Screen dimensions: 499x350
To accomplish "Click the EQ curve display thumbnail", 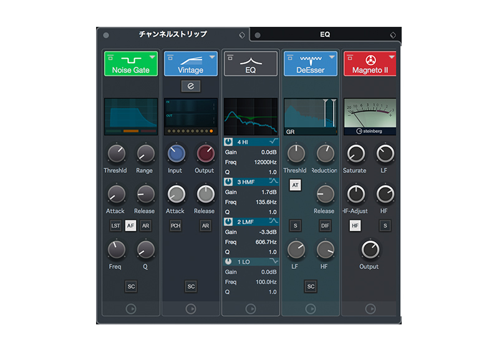I will (x=251, y=117).
